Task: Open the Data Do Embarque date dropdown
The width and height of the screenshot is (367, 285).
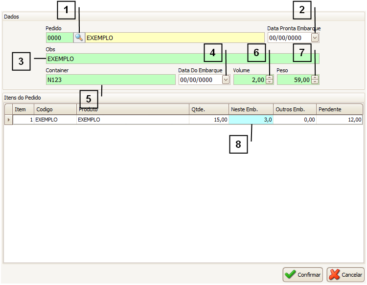Action: point(226,80)
